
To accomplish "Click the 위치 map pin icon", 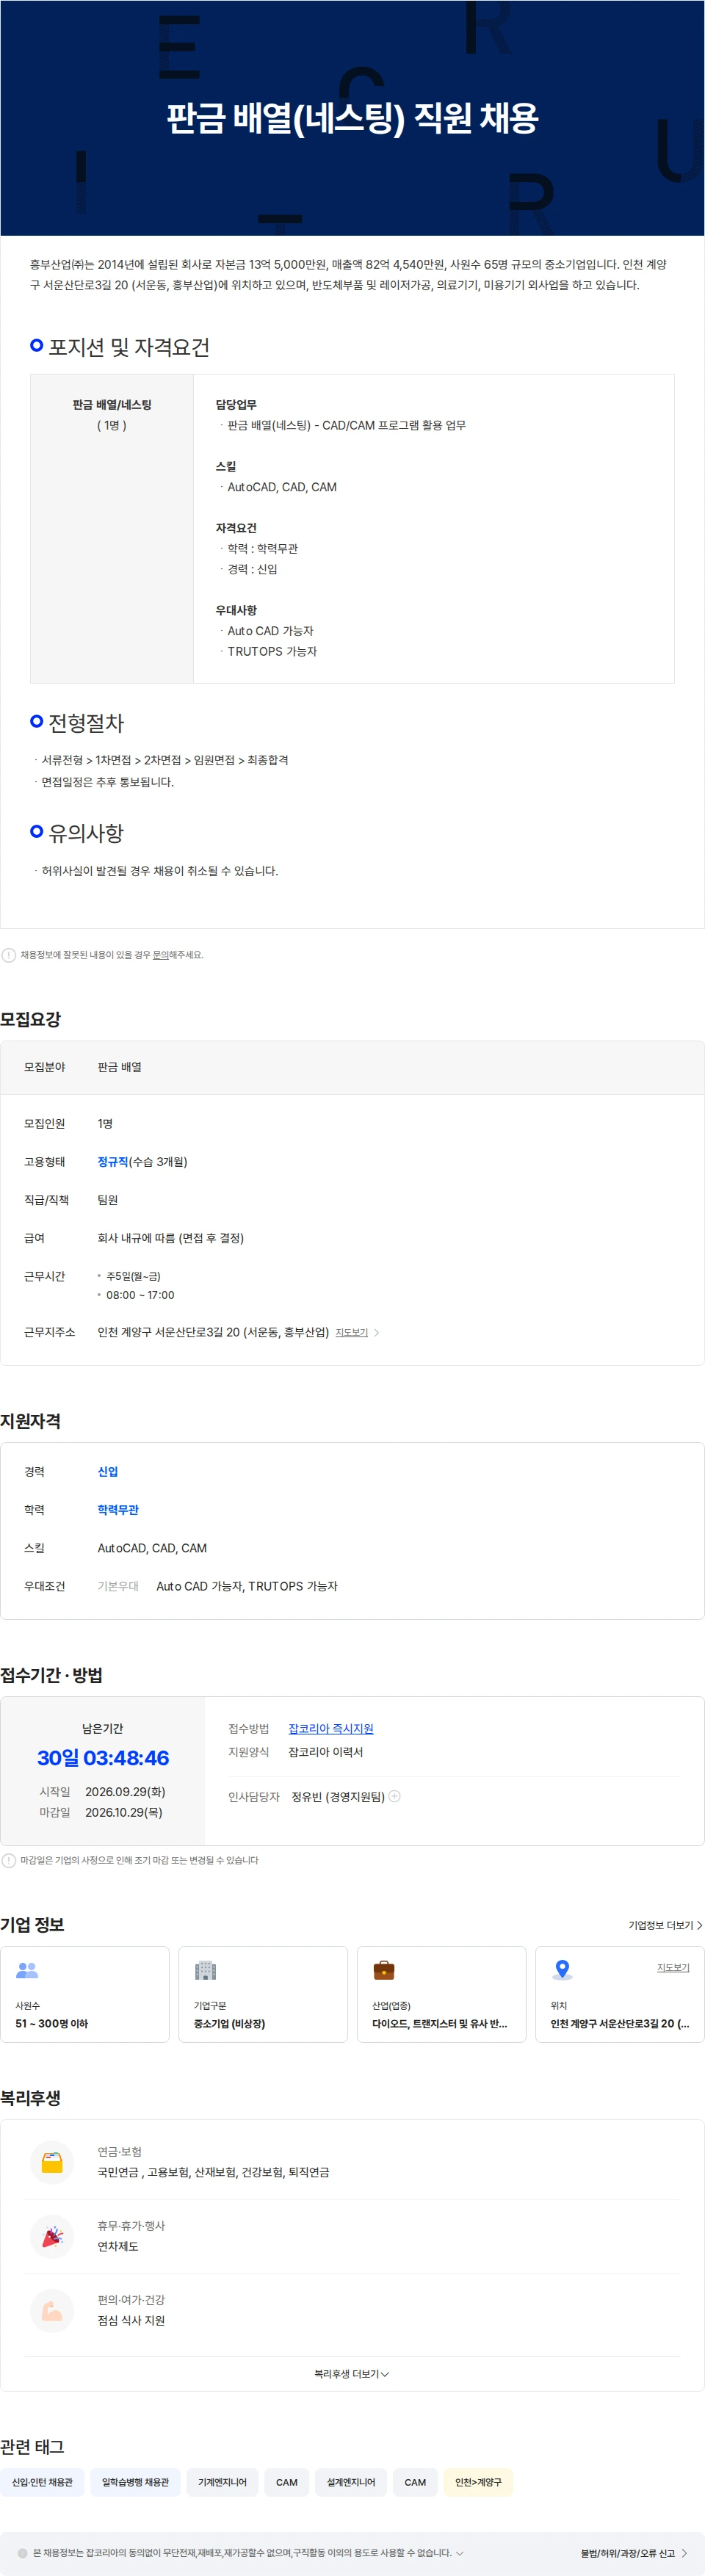I will 562,1970.
